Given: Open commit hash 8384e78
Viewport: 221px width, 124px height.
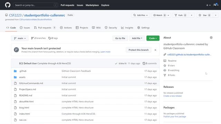Looking at the screenshot, I should [x=123, y=63].
